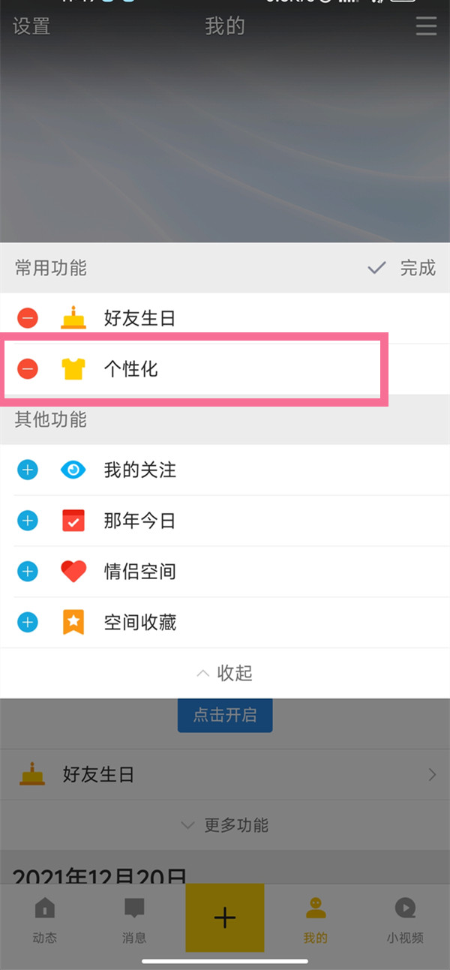Open 好友生日 row chevron below panel
This screenshot has height=970, width=450.
click(x=431, y=774)
